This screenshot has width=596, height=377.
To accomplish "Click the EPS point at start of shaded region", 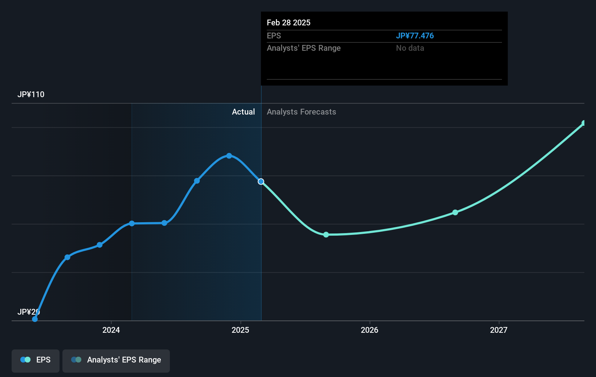I will (x=132, y=223).
